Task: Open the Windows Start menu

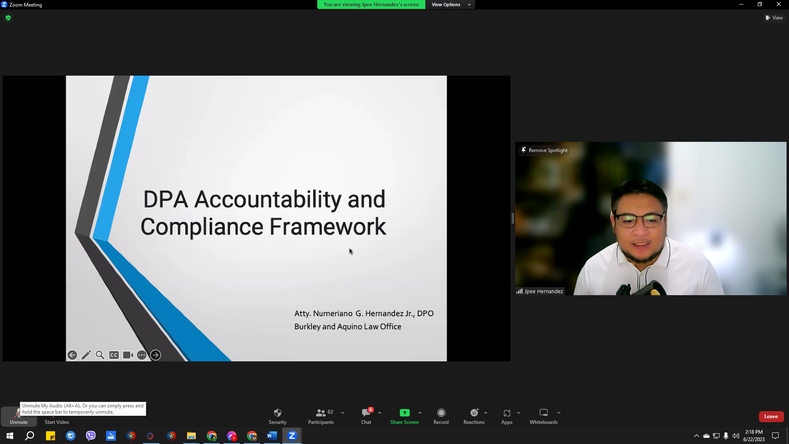Action: [x=10, y=436]
